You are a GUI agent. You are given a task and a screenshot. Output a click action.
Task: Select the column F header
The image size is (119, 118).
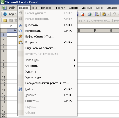(x=95, y=30)
